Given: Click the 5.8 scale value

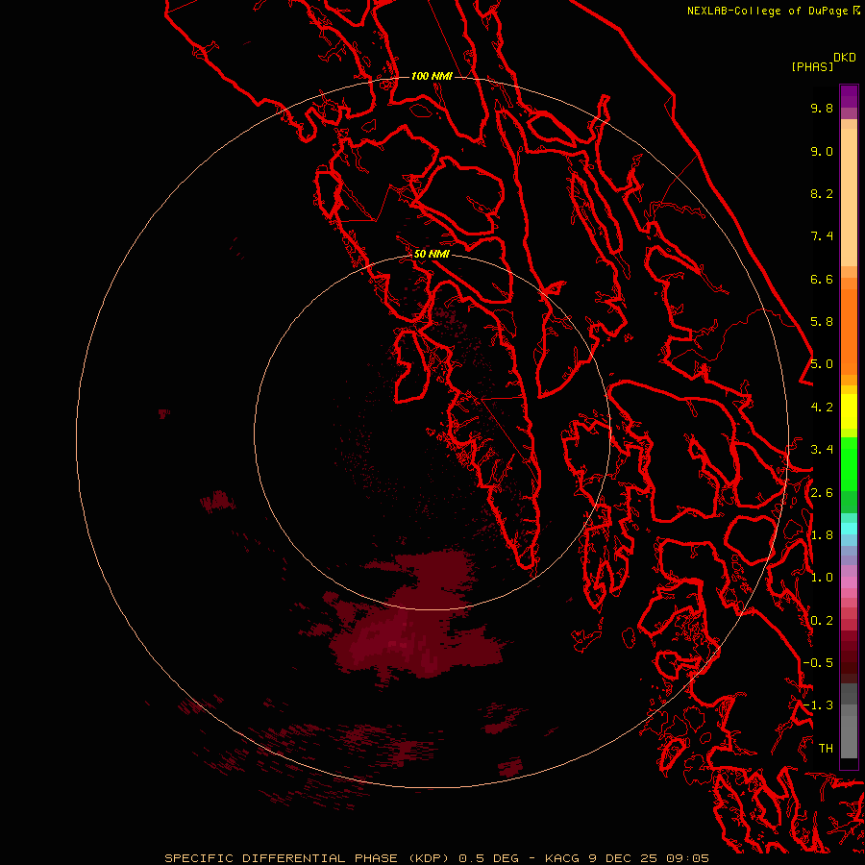Looking at the screenshot, I should [822, 322].
